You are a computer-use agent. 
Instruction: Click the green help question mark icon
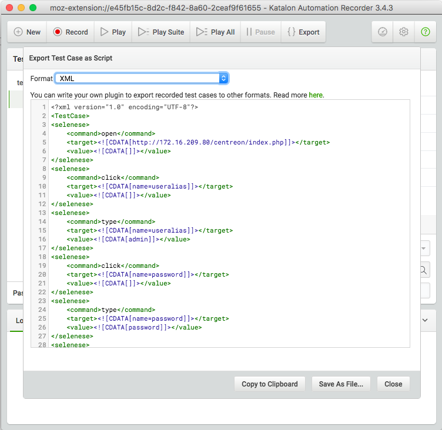[426, 32]
